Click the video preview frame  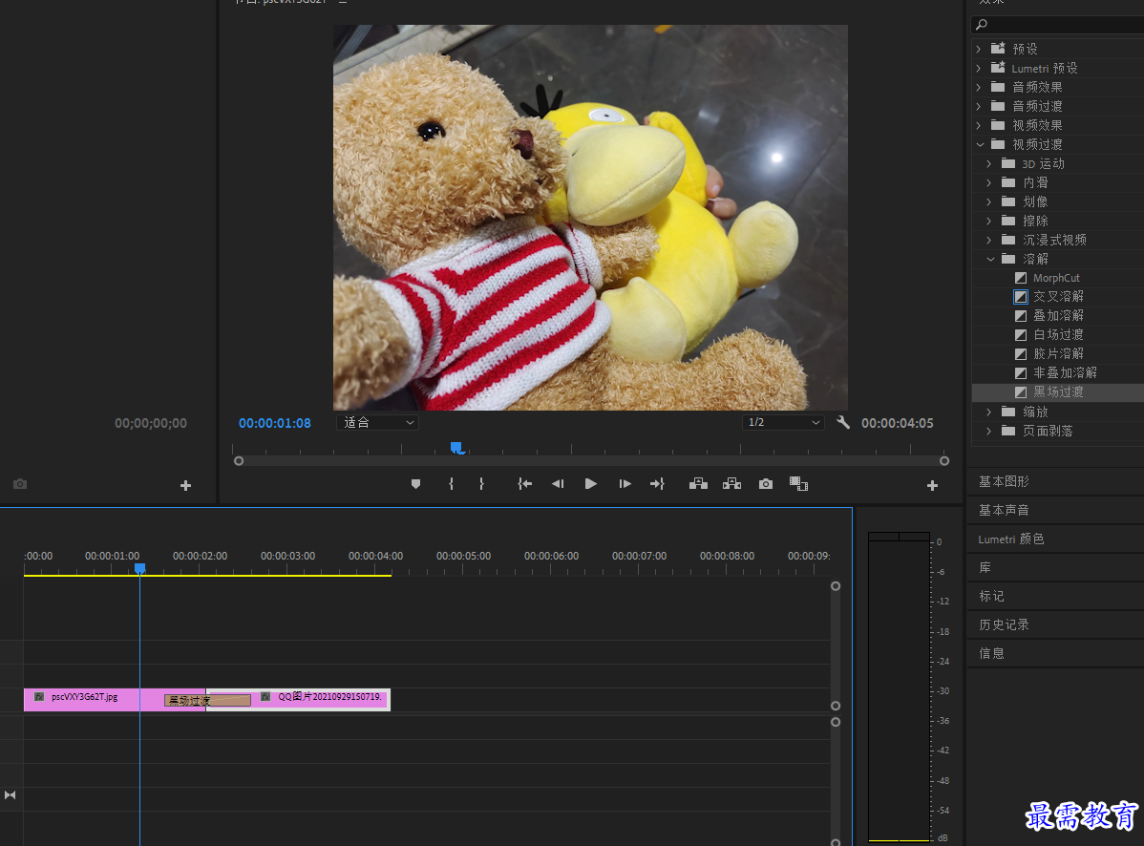click(590, 218)
